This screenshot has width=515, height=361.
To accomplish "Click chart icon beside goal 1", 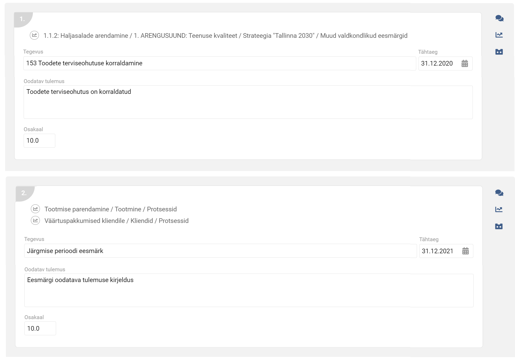I will 499,35.
